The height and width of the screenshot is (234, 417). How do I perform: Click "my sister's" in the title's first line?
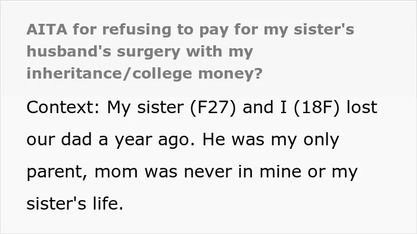pyautogui.click(x=309, y=30)
